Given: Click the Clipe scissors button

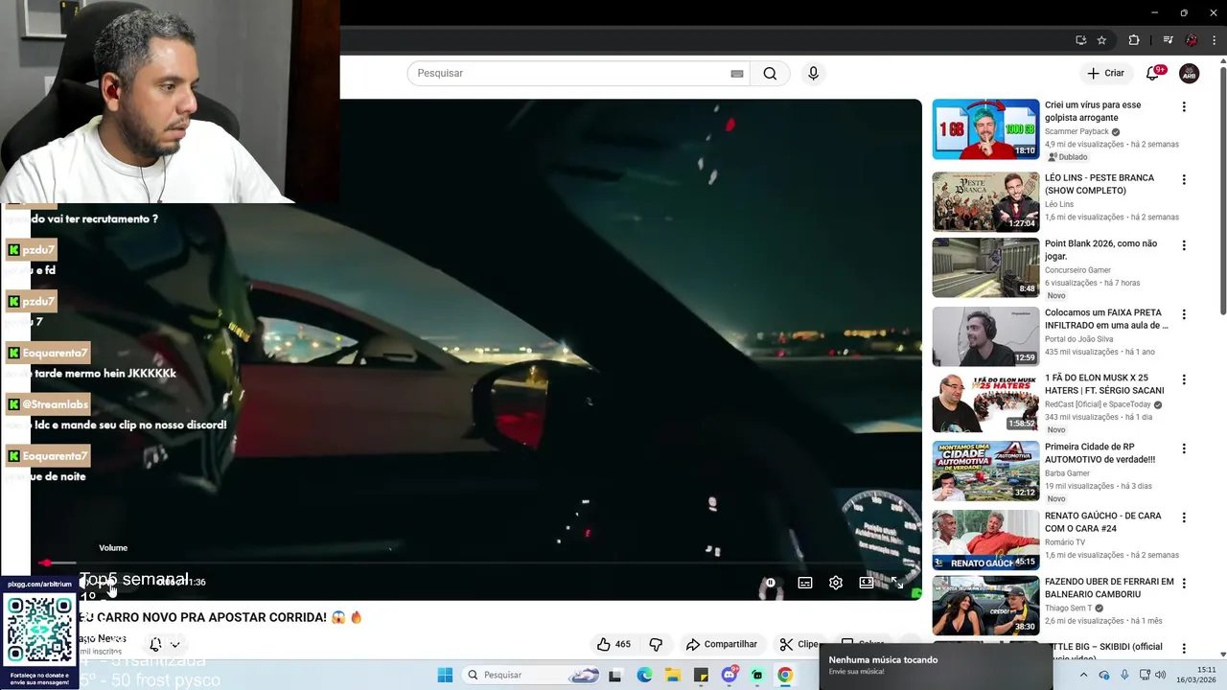Looking at the screenshot, I should tap(799, 644).
